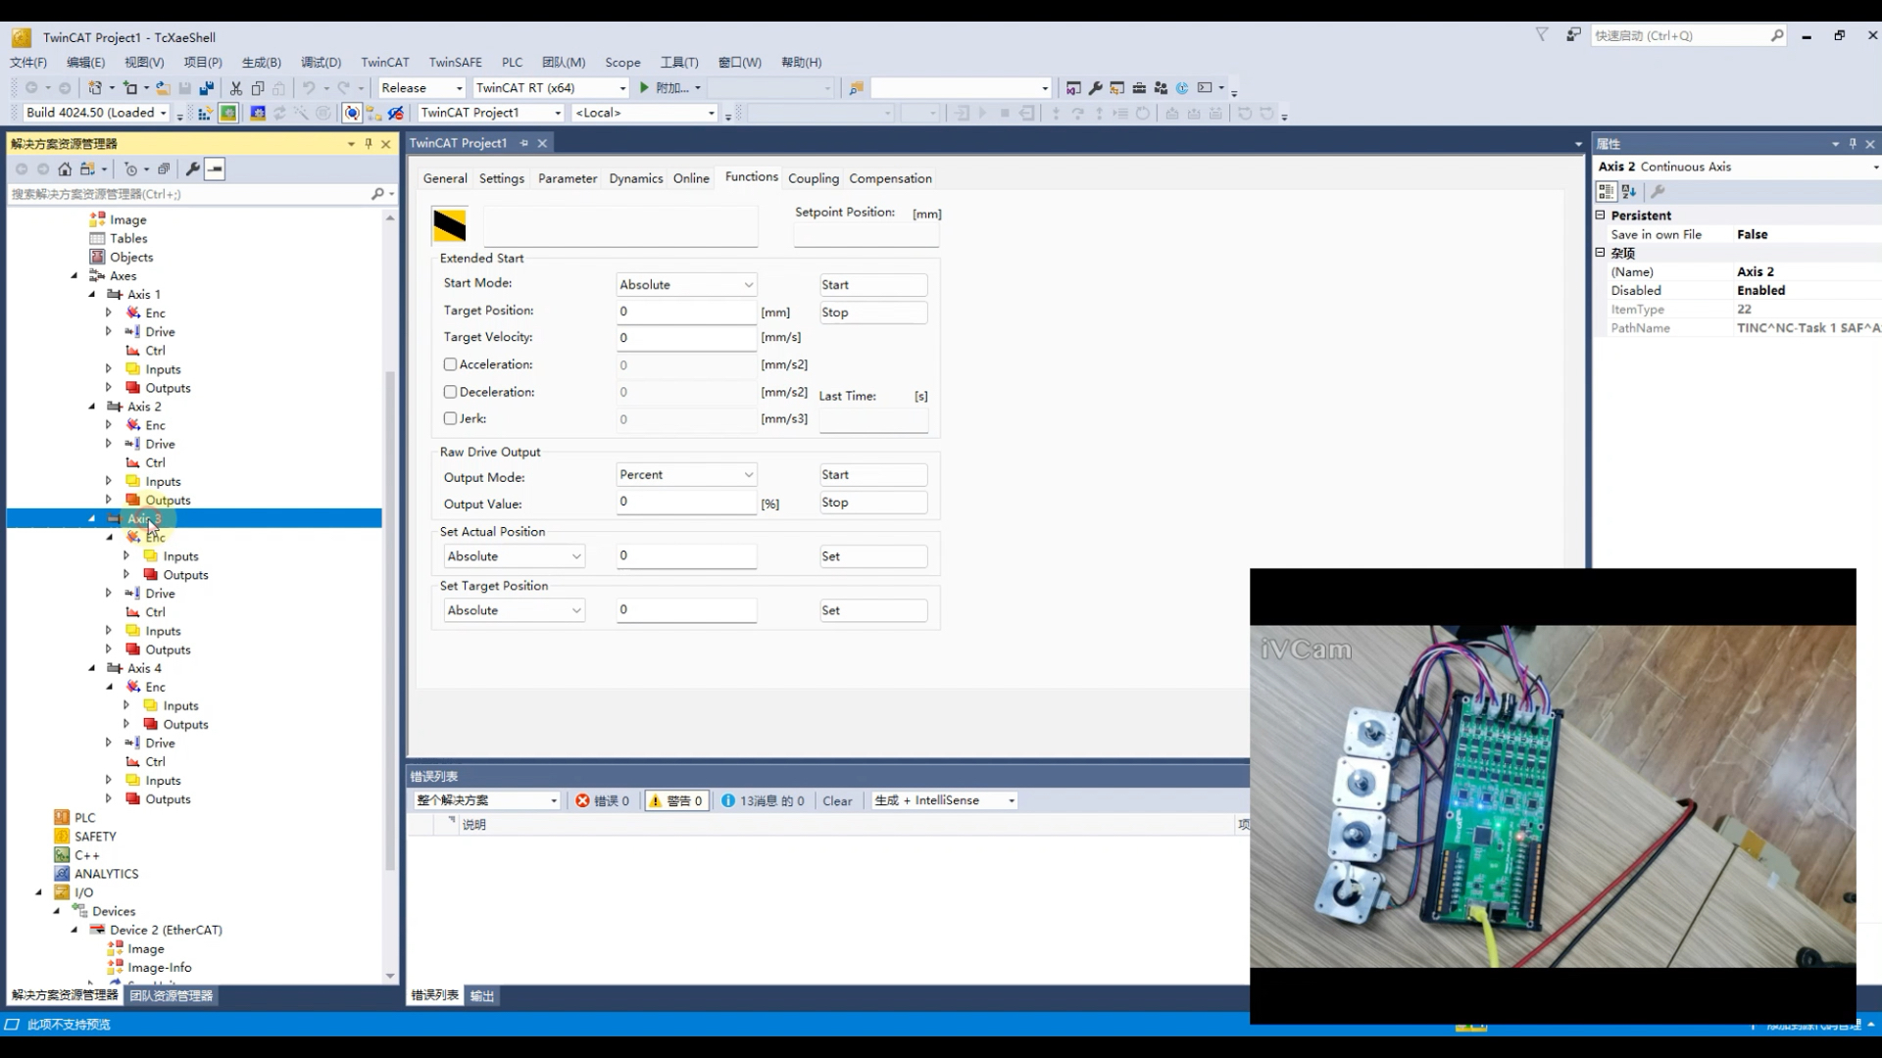The height and width of the screenshot is (1058, 1882).
Task: Click Set for Set Actual Position
Action: tap(872, 556)
